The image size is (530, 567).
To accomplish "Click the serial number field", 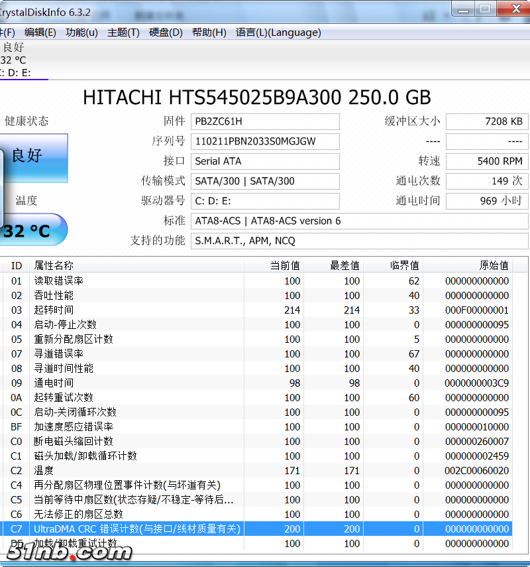I will pyautogui.click(x=265, y=141).
